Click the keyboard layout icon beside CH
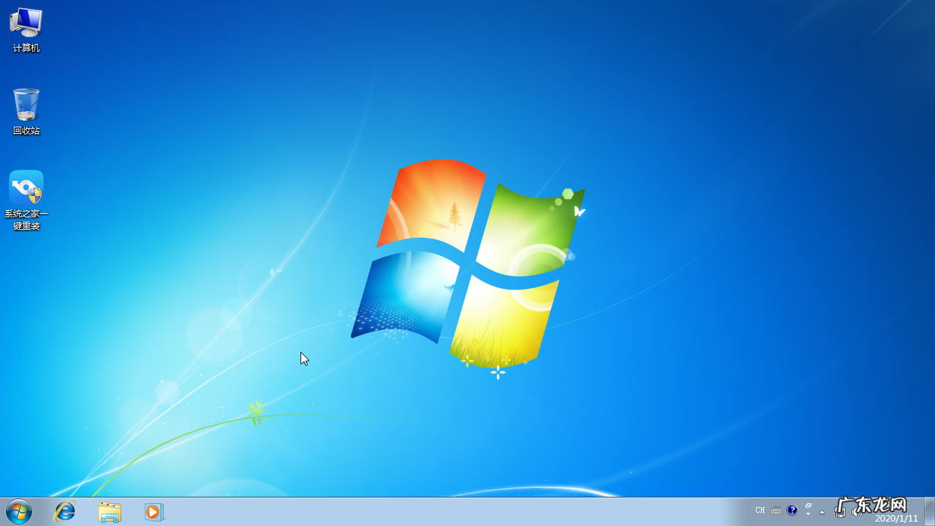The width and height of the screenshot is (935, 526). click(x=776, y=511)
